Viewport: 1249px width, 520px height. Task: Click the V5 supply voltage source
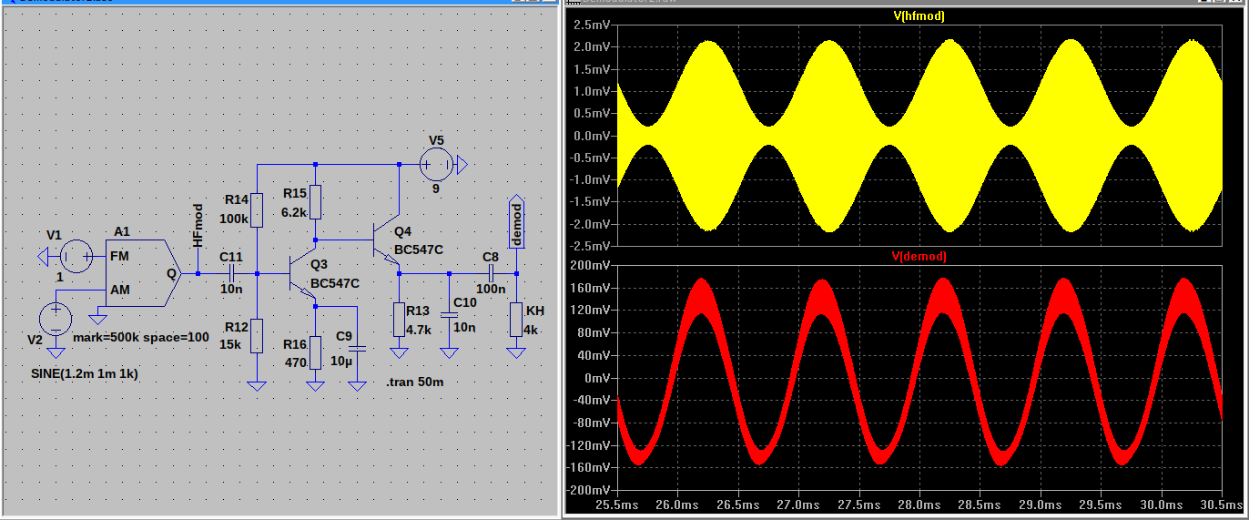(436, 165)
